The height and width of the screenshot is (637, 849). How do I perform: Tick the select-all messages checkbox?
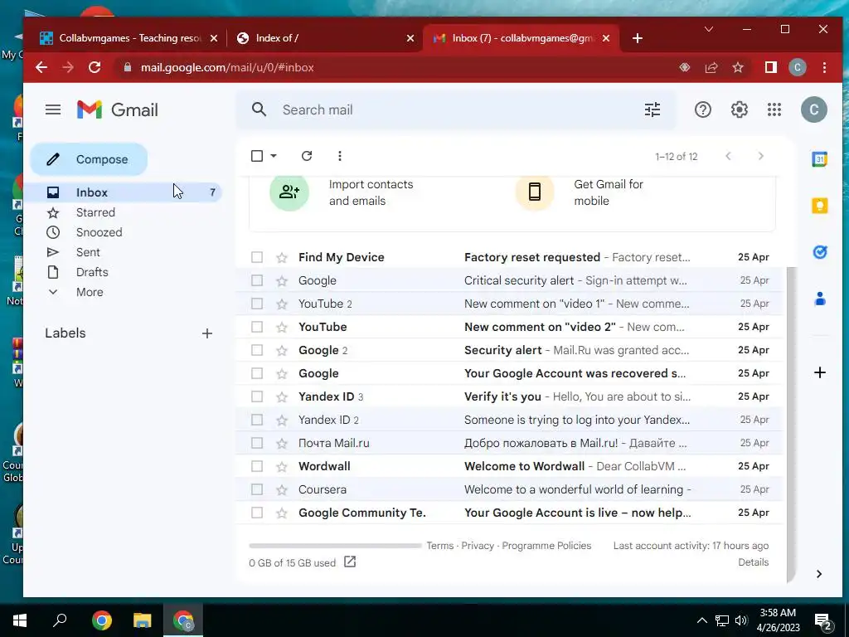pyautogui.click(x=257, y=156)
